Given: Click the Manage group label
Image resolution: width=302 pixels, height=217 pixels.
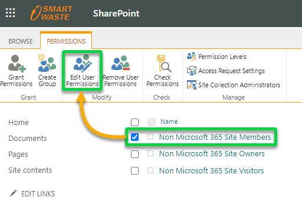Looking at the screenshot, I should pyautogui.click(x=234, y=97).
